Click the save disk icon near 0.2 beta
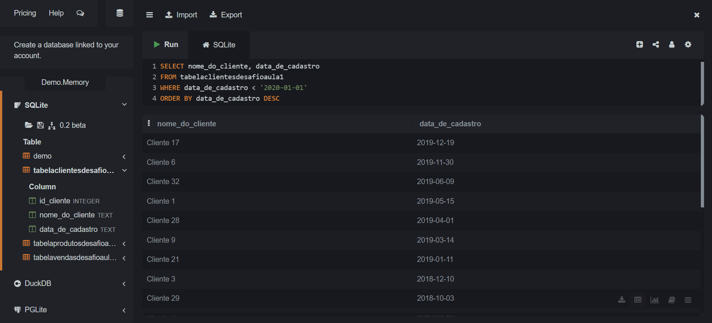The image size is (712, 323). coord(40,125)
